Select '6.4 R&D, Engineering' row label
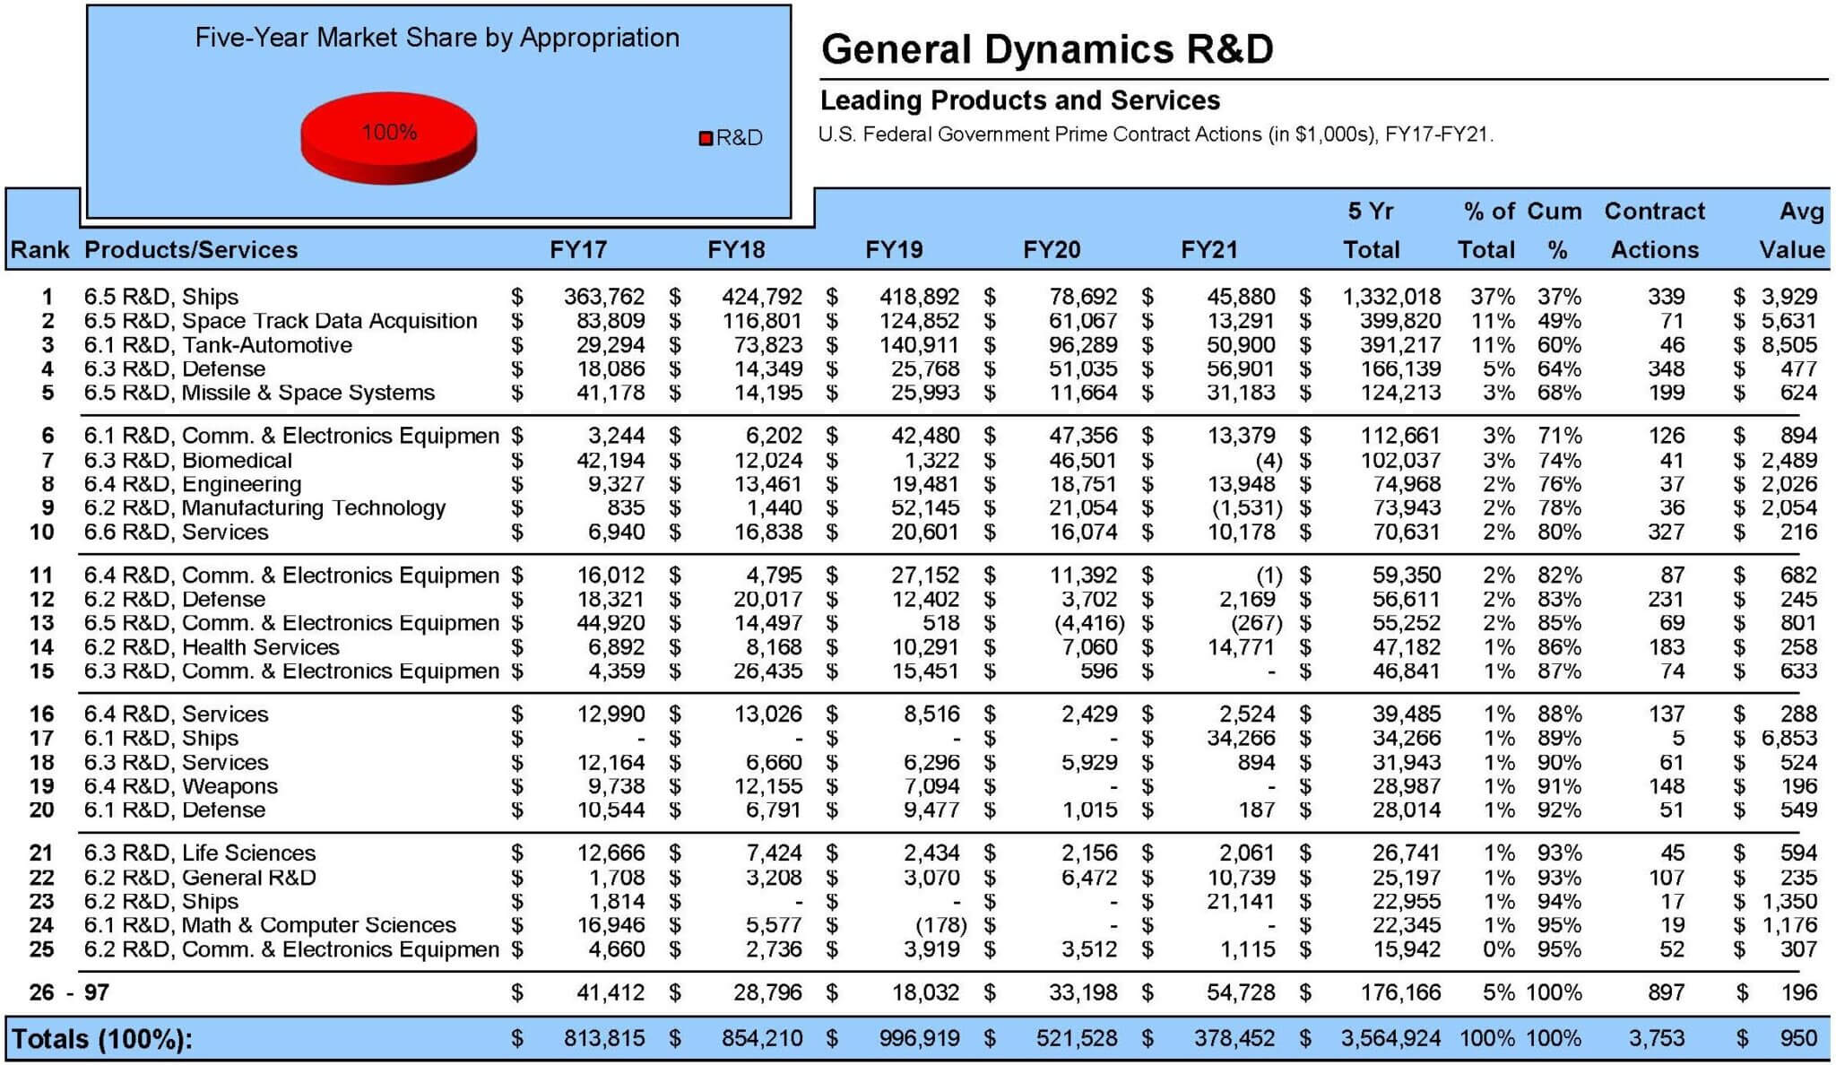1836x1065 pixels. (193, 484)
